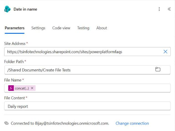175x131 pixels.
Task: Click the 'Date in name' action title
Action: 25,9
